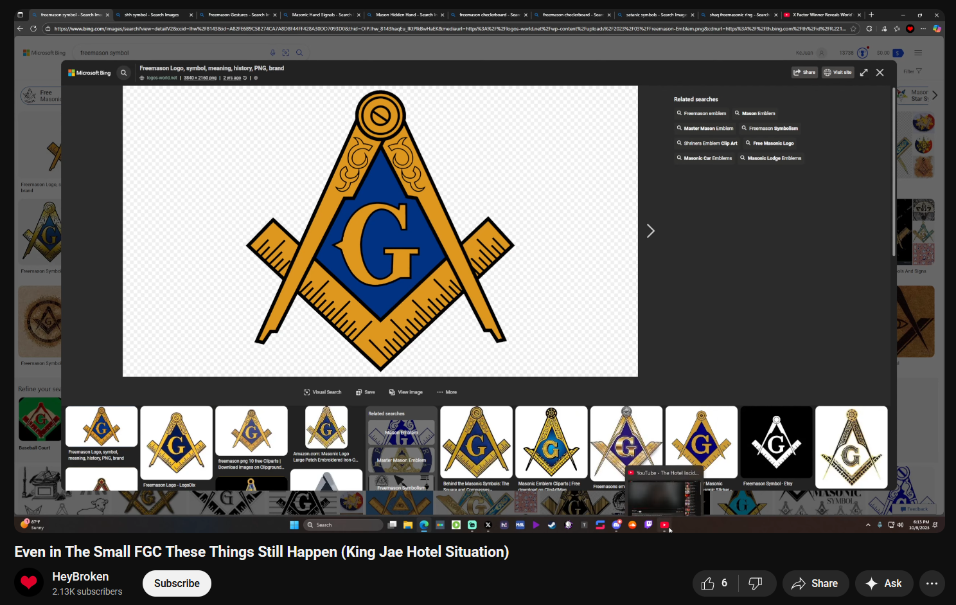Reload the page with the browser refresh icon
Screen dimensions: 956x605
(33, 28)
